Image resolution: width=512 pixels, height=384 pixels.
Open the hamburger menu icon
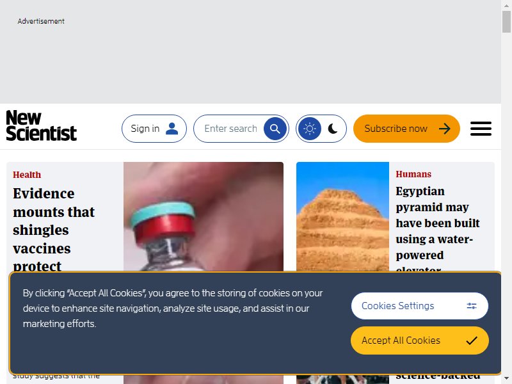[x=481, y=129]
